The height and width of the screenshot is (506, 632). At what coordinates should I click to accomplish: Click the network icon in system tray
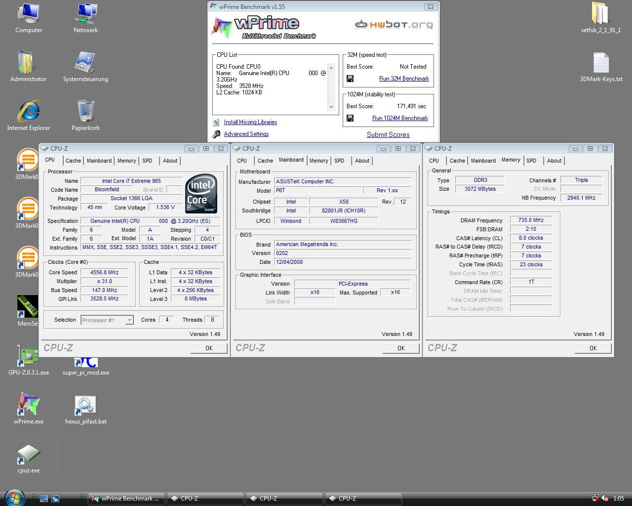pyautogui.click(x=596, y=499)
